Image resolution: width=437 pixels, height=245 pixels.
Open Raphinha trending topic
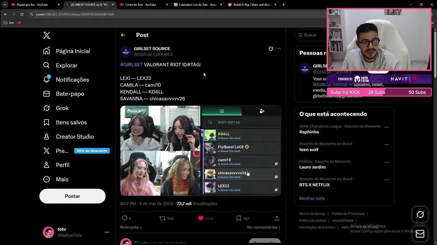click(x=309, y=132)
